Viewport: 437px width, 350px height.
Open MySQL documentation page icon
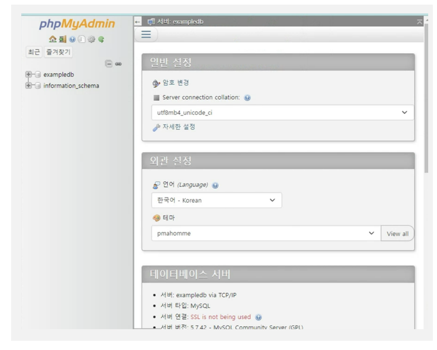(82, 39)
